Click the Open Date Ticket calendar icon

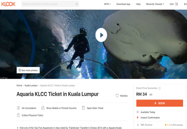(83, 108)
